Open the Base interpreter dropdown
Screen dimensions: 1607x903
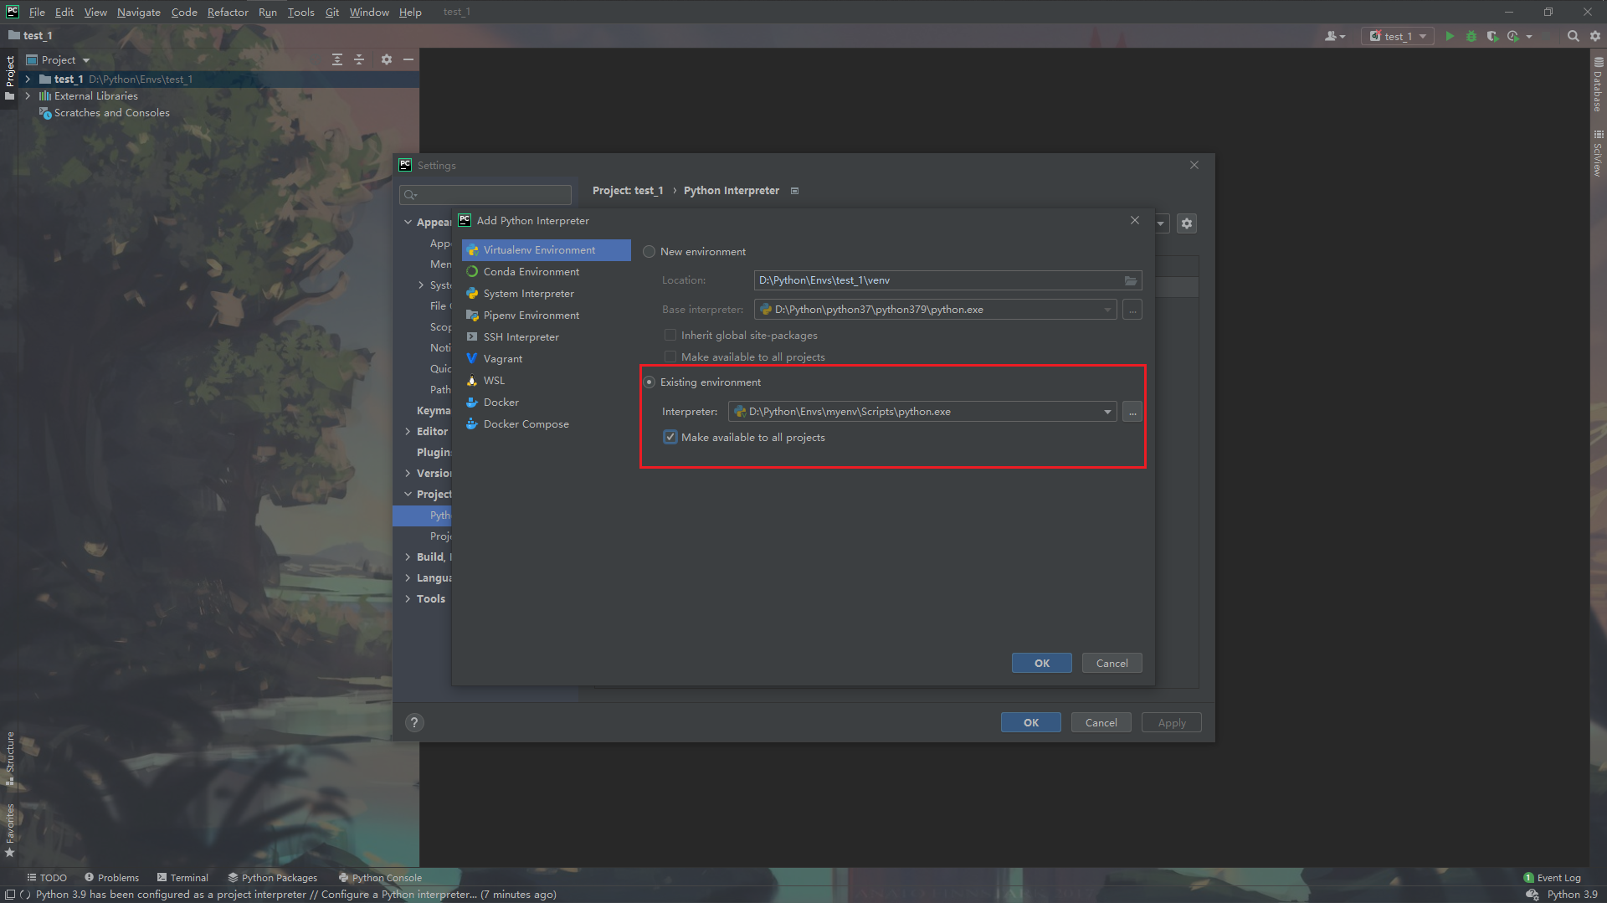[x=1107, y=310]
